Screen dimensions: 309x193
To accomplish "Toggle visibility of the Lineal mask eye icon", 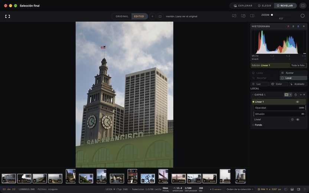I will [x=297, y=120].
